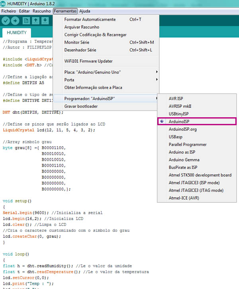Click the LiquidCrystal lcd(12, 11, 5, 4, 3, 2) line
This screenshot has width=239, height=289.
point(49,130)
